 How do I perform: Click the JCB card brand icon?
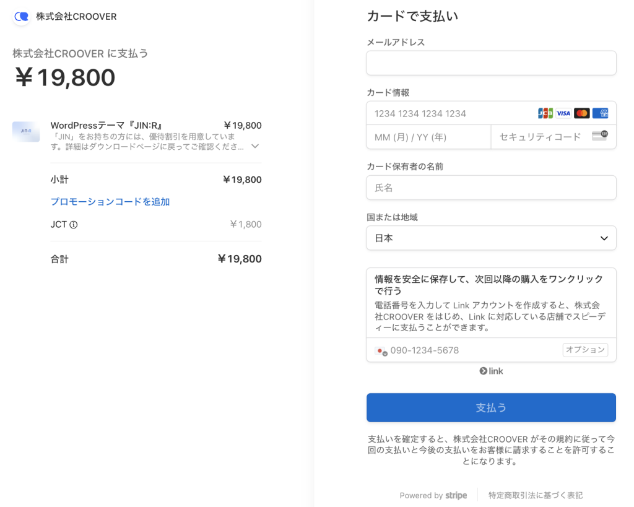click(545, 113)
